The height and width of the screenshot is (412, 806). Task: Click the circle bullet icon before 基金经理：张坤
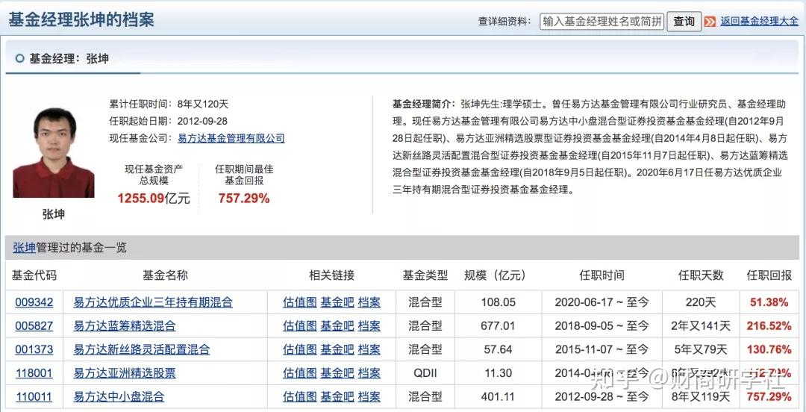20,59
